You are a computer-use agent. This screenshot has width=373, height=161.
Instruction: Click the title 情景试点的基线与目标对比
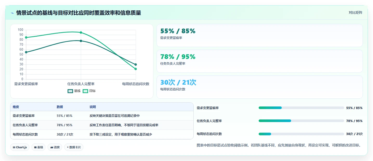point(78,13)
